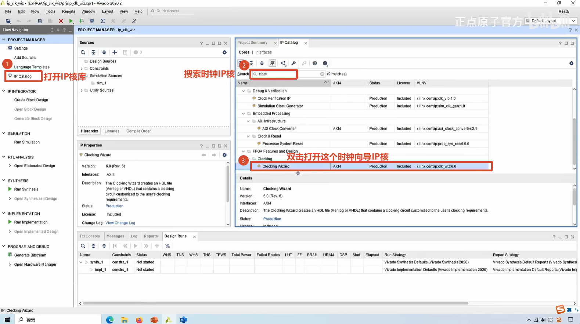The image size is (580, 324).
Task: Click the Quick Access search box
Action: (x=172, y=11)
